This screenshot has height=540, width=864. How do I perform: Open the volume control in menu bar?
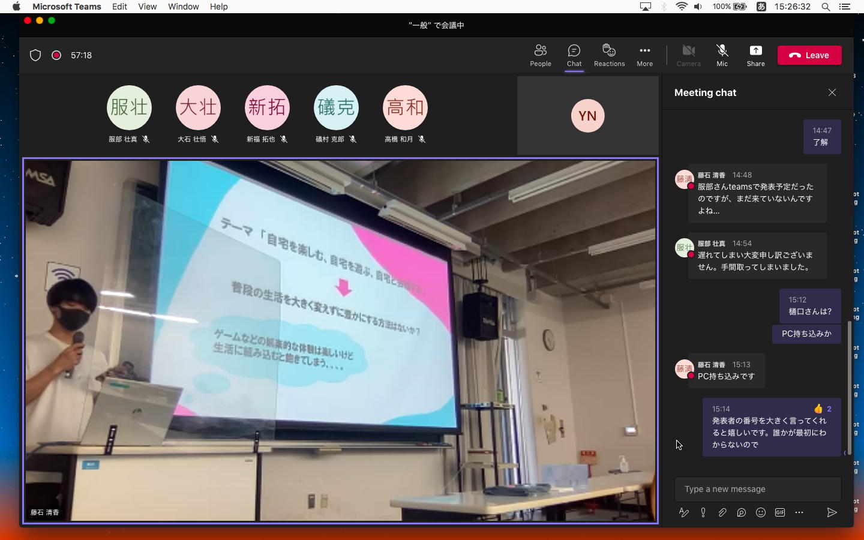pos(698,7)
